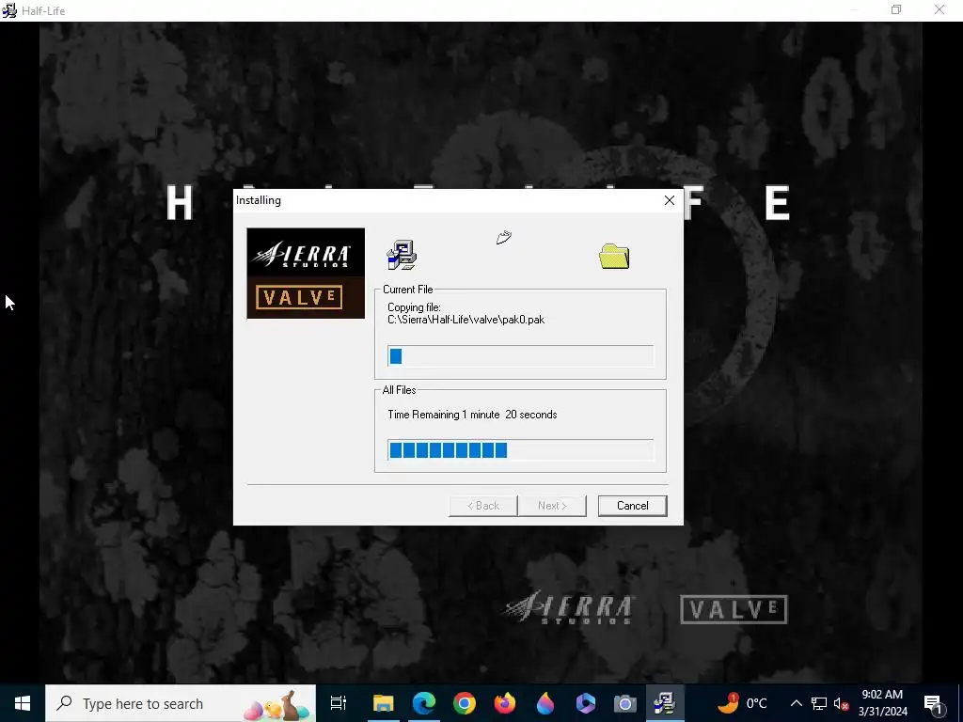Click the disabled Back button
The height and width of the screenshot is (722, 963).
point(483,505)
